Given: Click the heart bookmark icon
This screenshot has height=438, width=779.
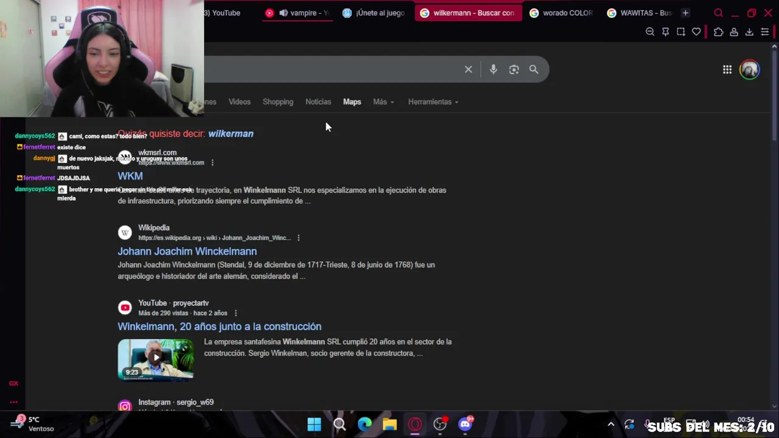Looking at the screenshot, I should point(696,32).
